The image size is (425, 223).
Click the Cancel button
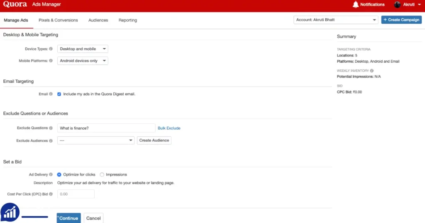click(93, 218)
